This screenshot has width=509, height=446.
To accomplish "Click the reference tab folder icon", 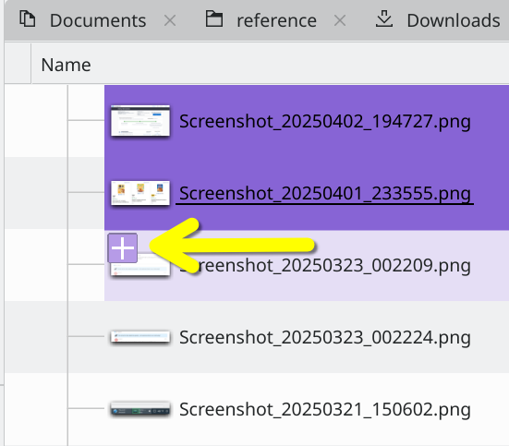I will click(x=214, y=18).
